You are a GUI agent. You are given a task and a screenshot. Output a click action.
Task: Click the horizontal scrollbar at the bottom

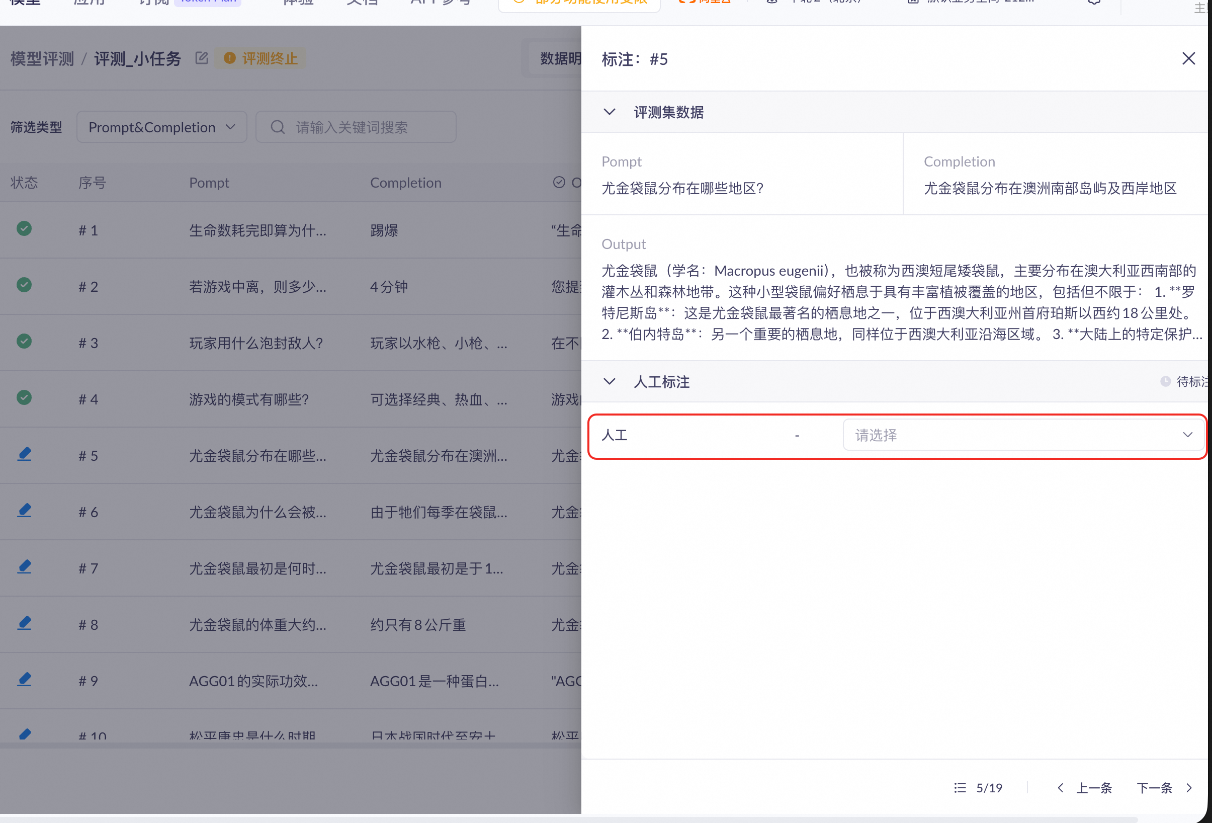coord(568,819)
